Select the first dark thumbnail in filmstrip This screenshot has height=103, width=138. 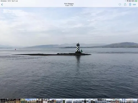point(1,101)
